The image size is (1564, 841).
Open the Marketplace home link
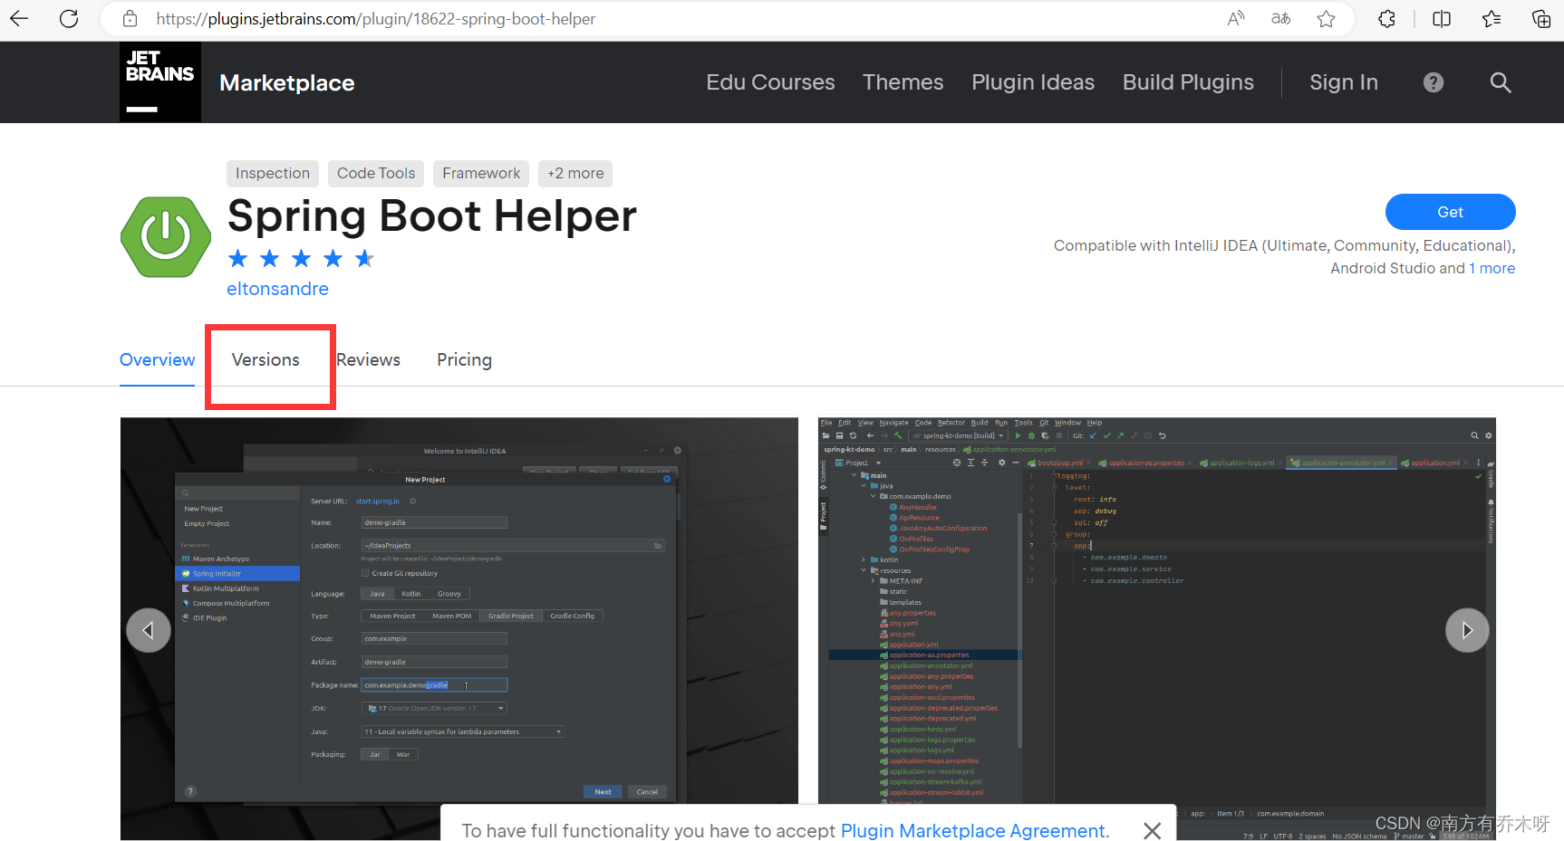click(287, 82)
